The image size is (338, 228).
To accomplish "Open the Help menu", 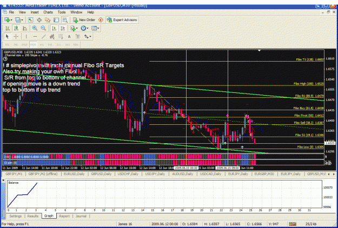I will click(x=90, y=12).
